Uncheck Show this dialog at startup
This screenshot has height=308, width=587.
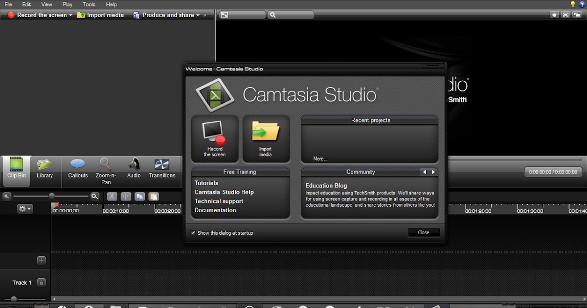click(193, 233)
